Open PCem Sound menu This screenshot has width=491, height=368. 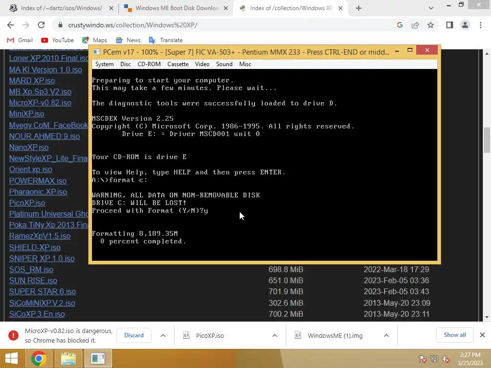tap(224, 64)
